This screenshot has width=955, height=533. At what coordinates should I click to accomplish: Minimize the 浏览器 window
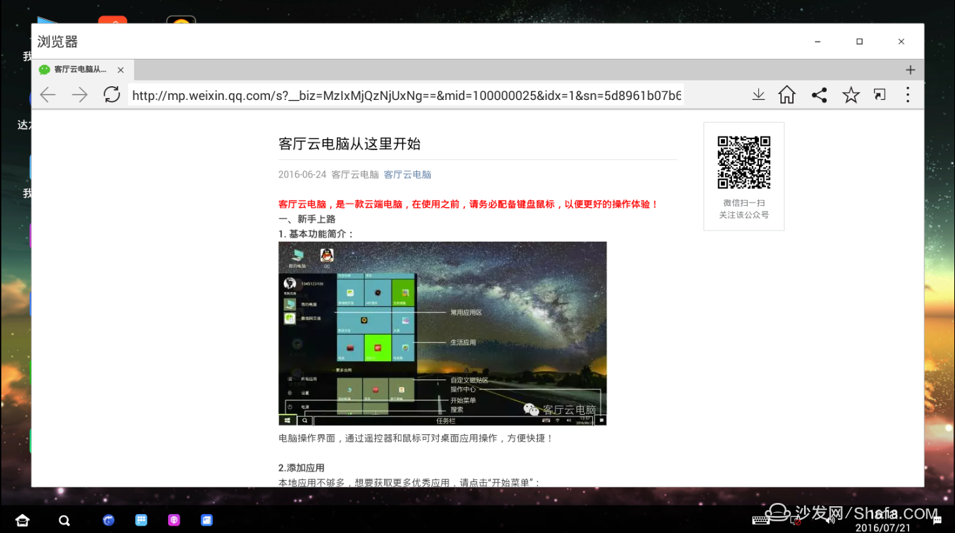pos(818,41)
